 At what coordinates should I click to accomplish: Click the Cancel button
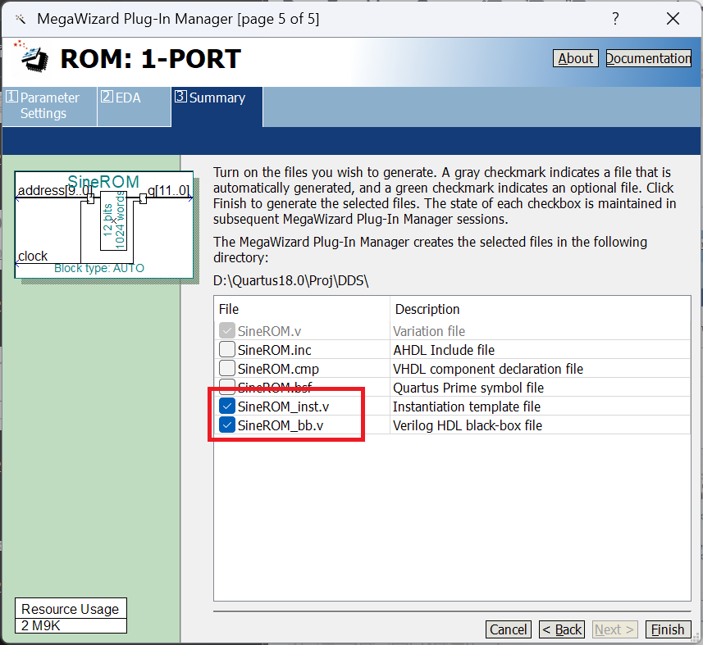pyautogui.click(x=508, y=629)
